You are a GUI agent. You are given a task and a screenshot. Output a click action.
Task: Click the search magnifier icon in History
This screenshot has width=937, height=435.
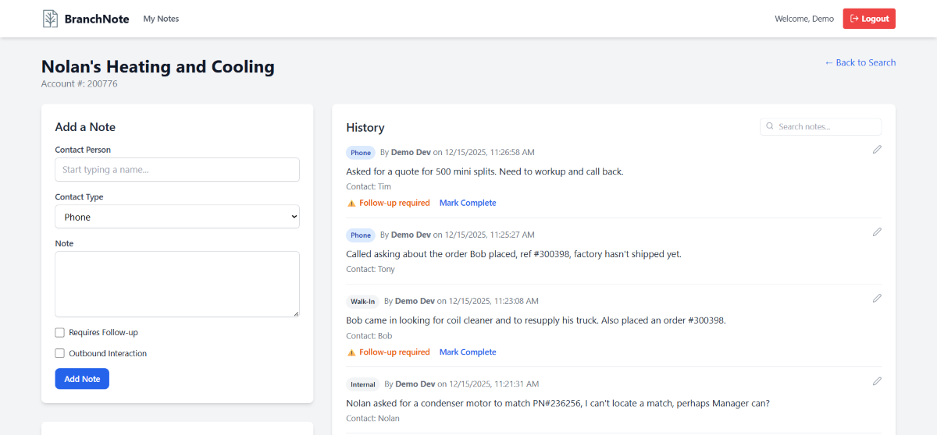point(770,126)
